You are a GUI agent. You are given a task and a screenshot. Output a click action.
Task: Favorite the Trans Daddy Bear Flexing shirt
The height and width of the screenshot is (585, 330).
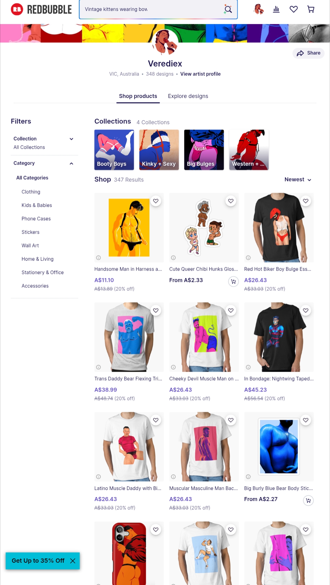click(156, 311)
